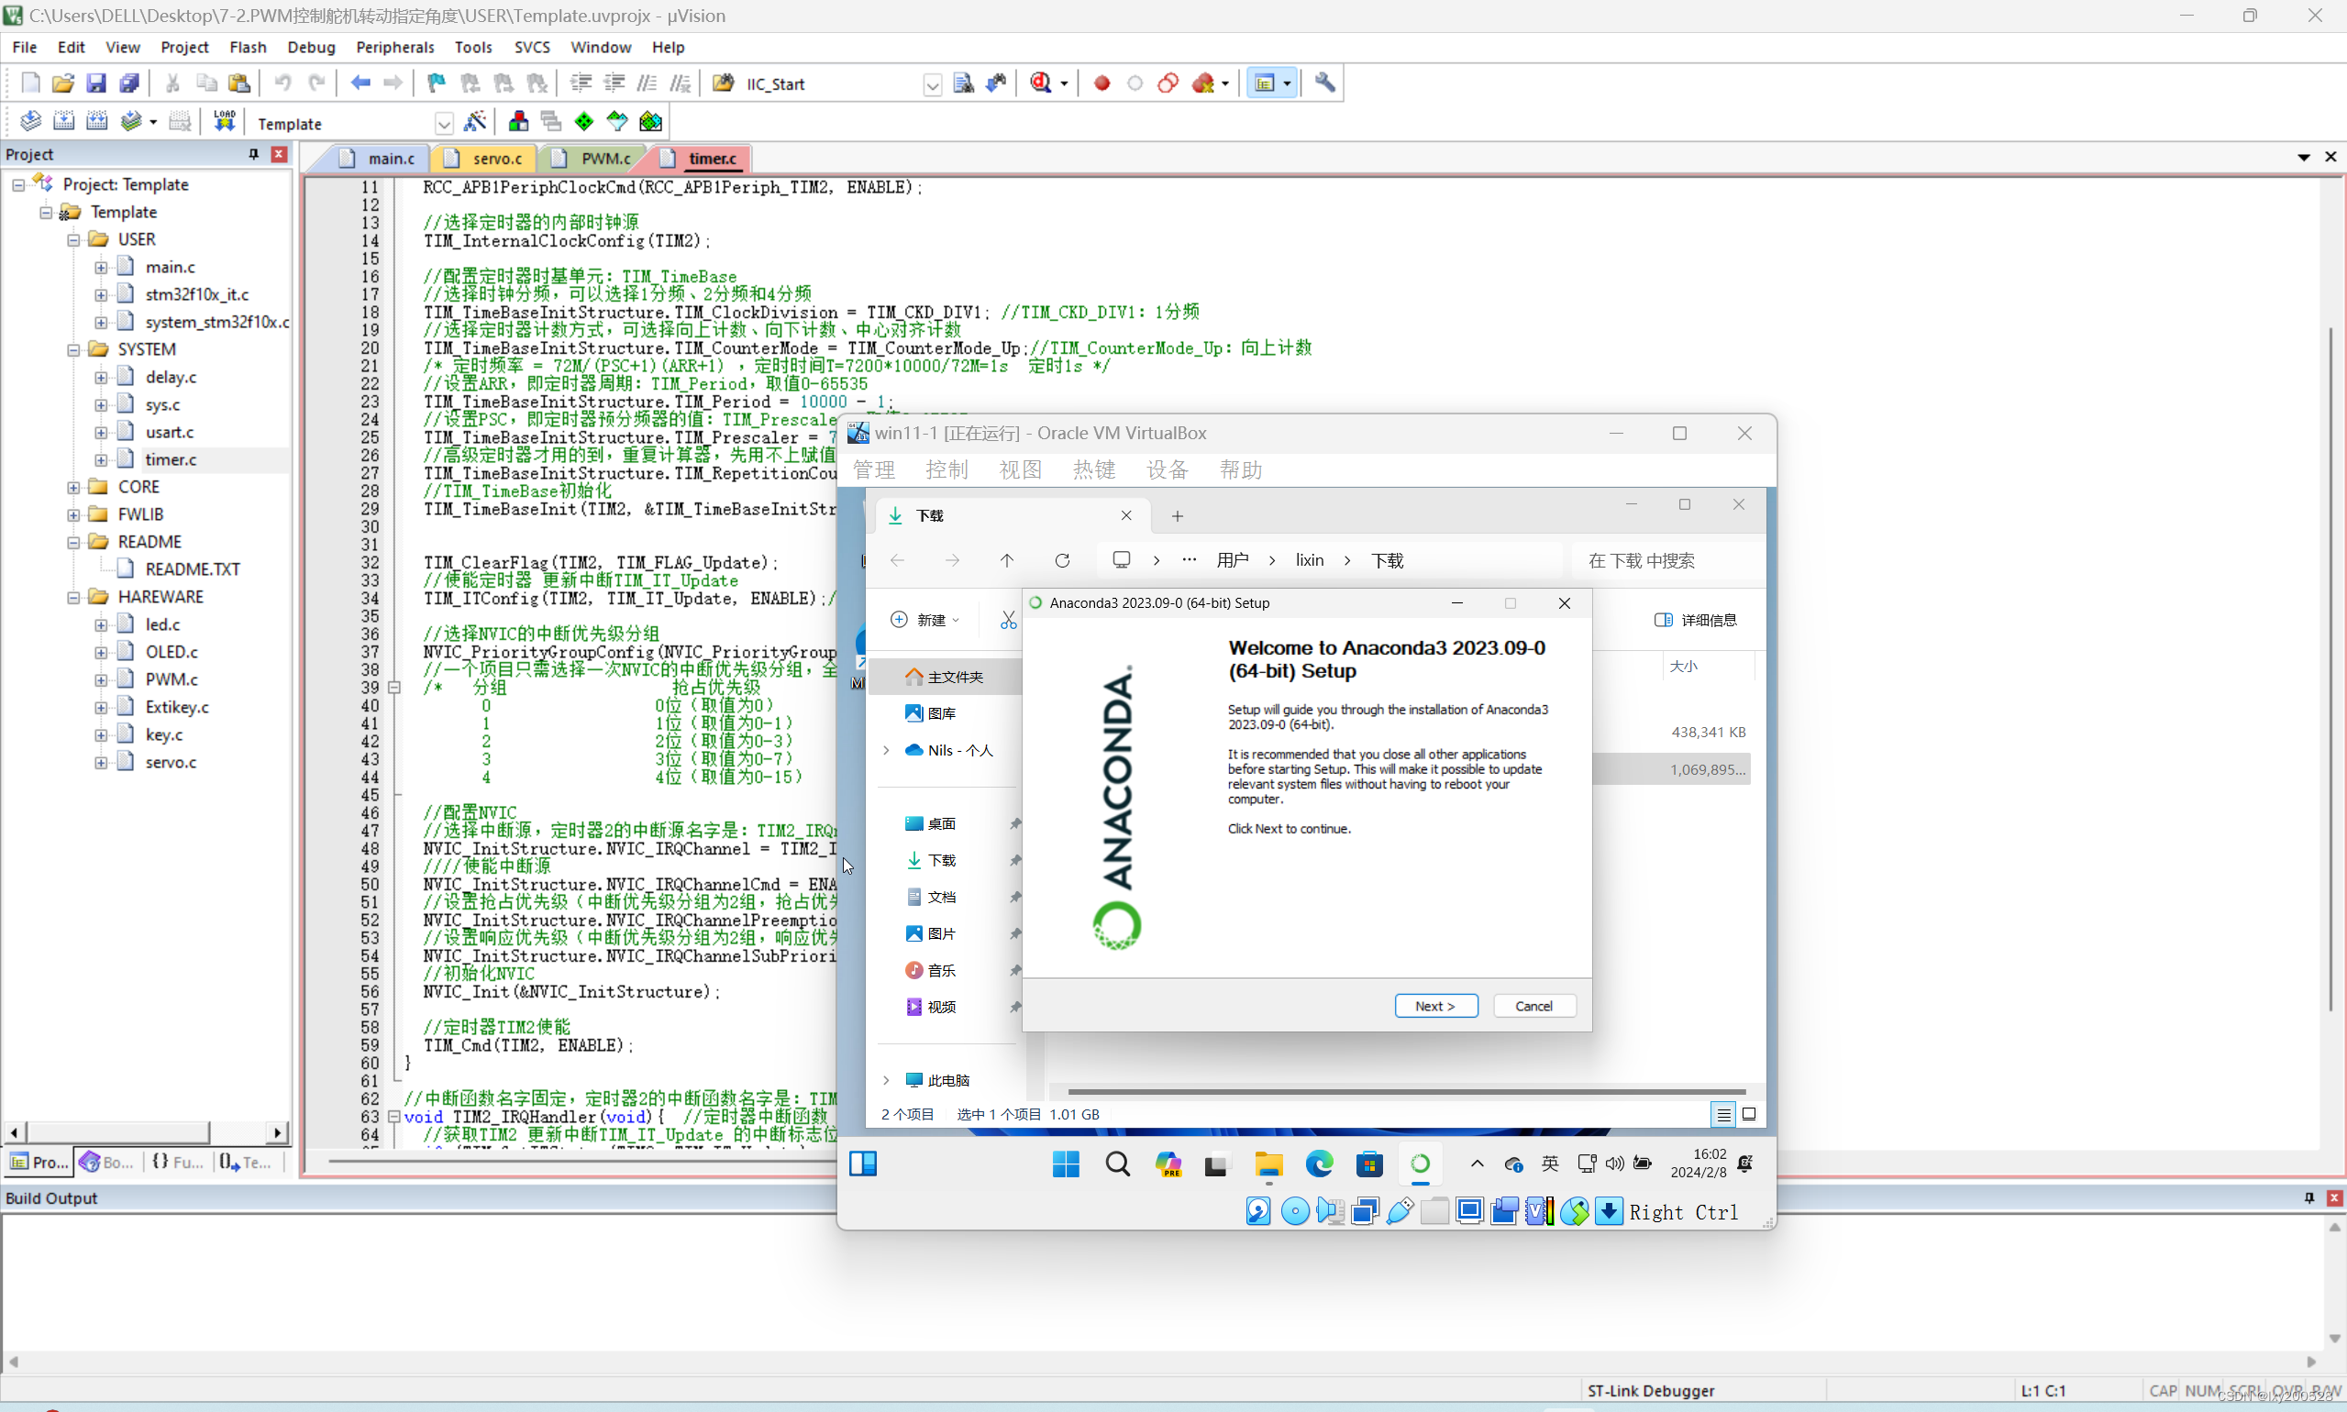Switch Explorer to details list view
The width and height of the screenshot is (2347, 1412).
(x=1723, y=1114)
